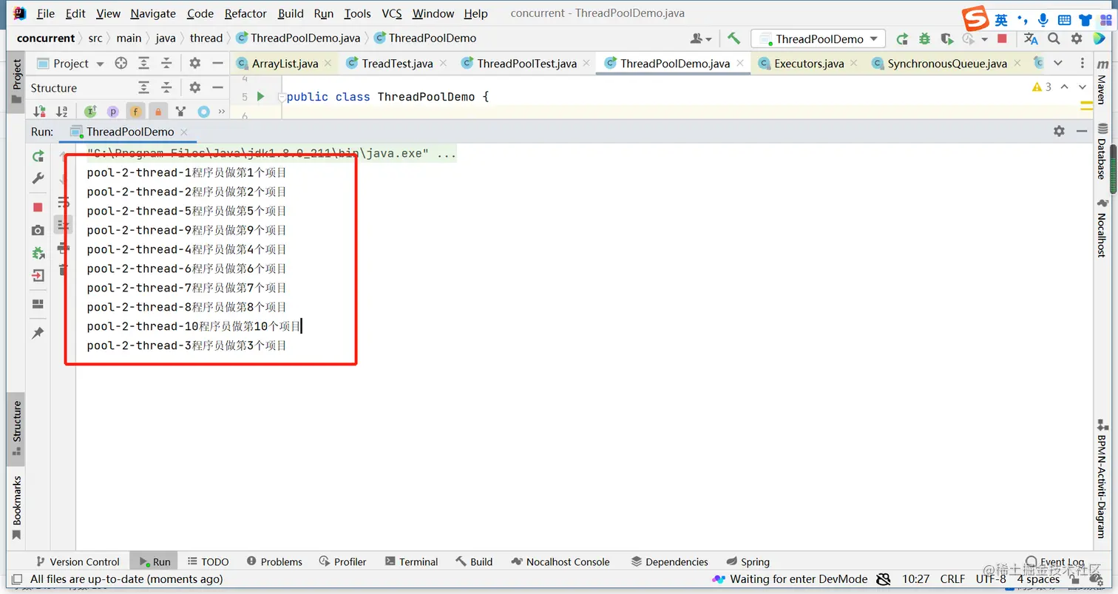
Task: Open IDE settings gear in main toolbar
Action: [1077, 38]
